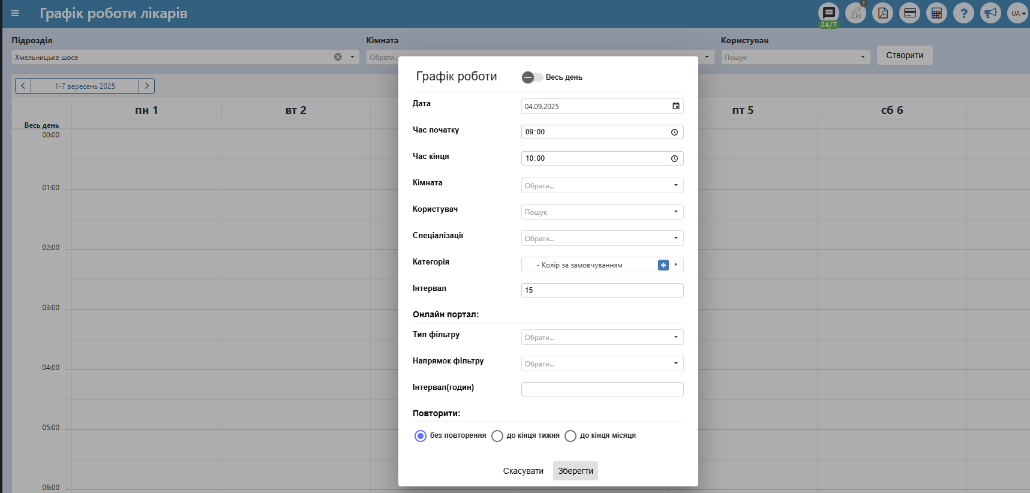Select the вт 2 column header
Image resolution: width=1030 pixels, height=493 pixels.
click(296, 110)
